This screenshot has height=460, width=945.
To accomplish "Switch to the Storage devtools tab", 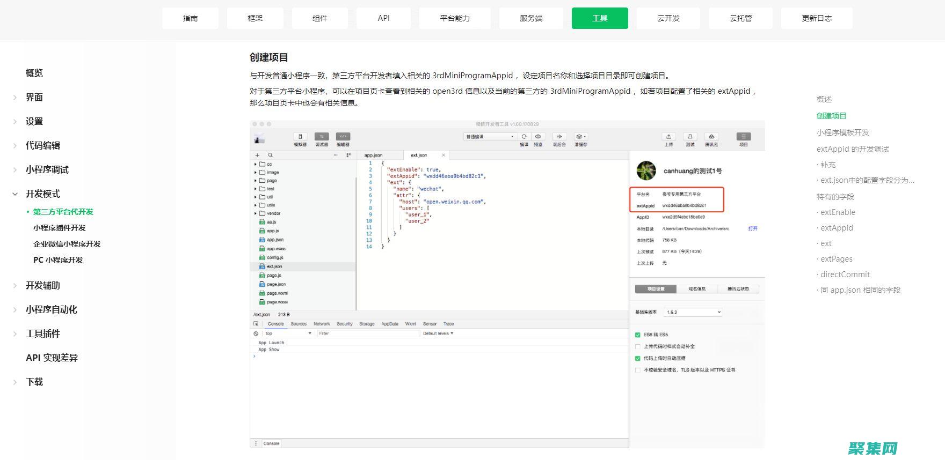I will click(x=367, y=324).
